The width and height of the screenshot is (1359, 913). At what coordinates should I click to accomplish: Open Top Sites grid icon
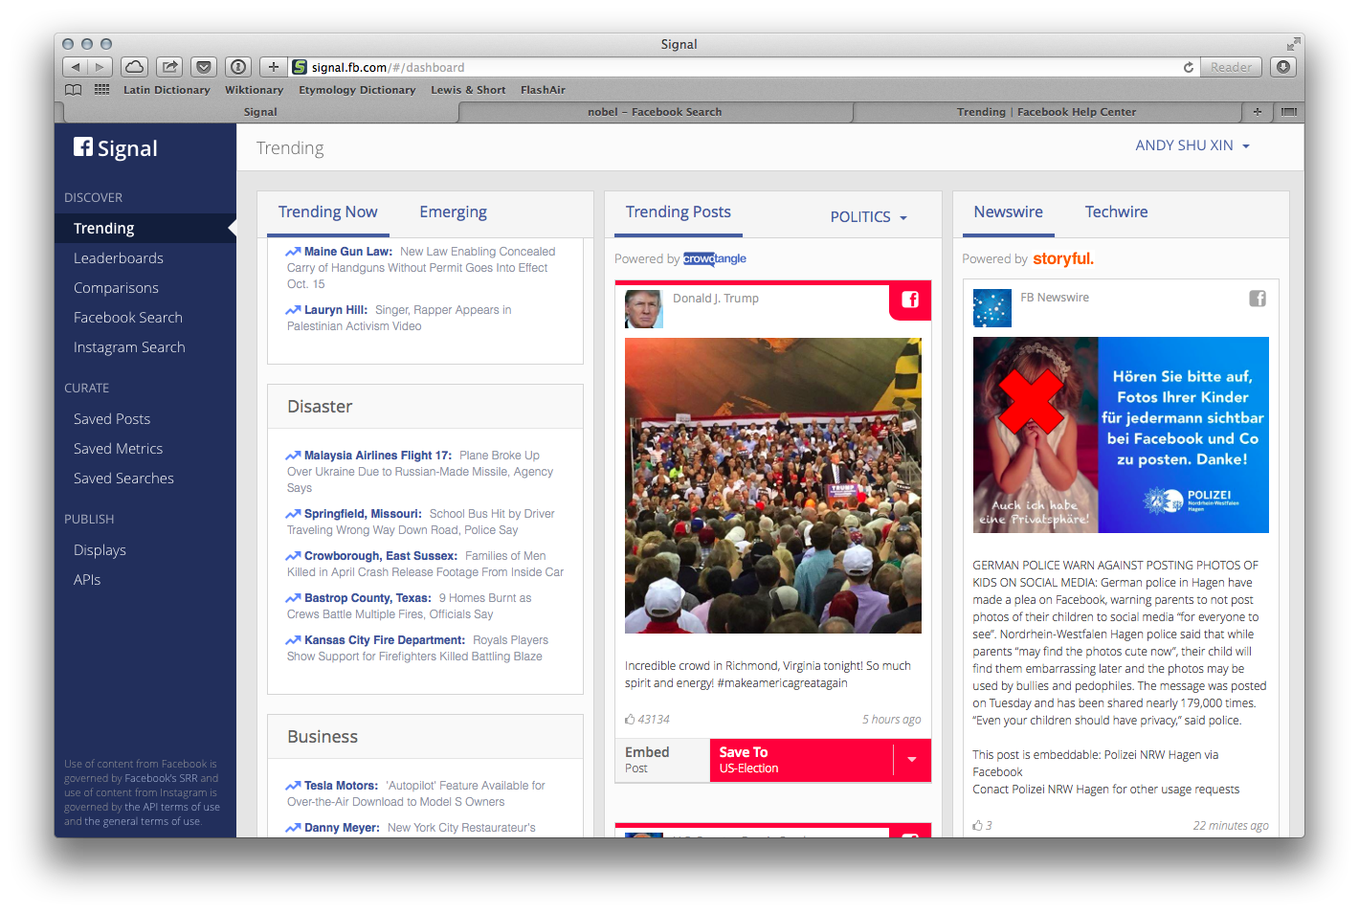(x=101, y=90)
